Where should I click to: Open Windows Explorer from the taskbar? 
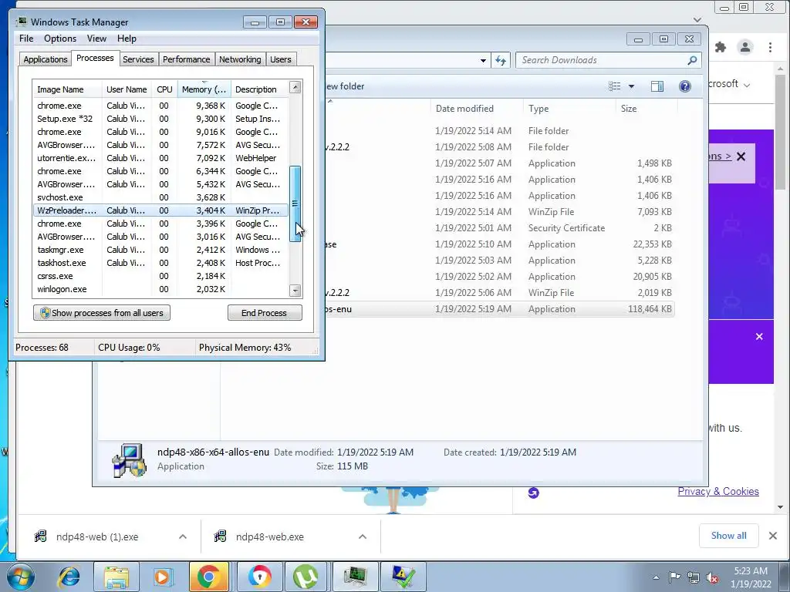(x=117, y=577)
